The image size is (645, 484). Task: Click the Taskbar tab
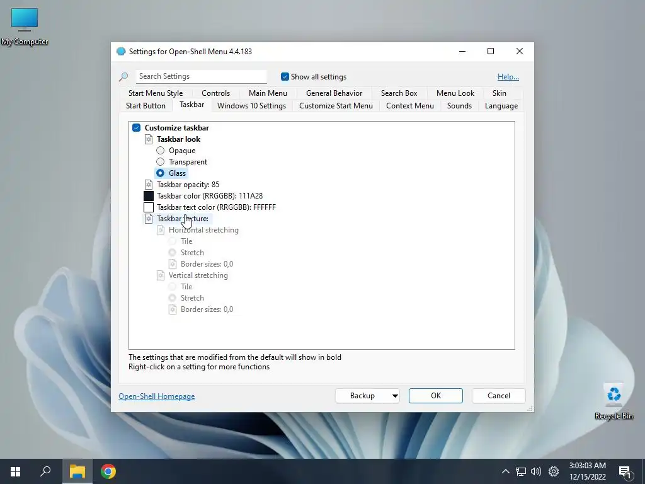pos(191,105)
